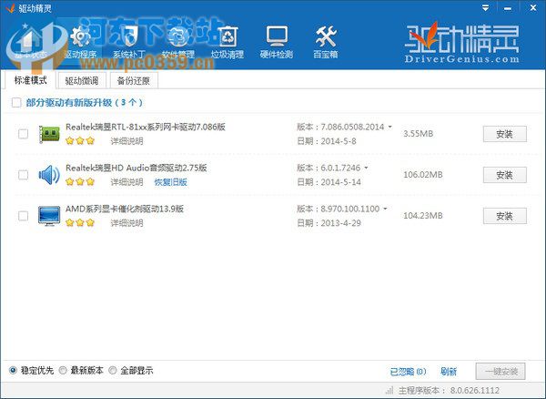Viewport: 546px width, 399px height.
Task: Tick checkbox for AMD显卡催化剂 driver
Action: click(x=23, y=216)
